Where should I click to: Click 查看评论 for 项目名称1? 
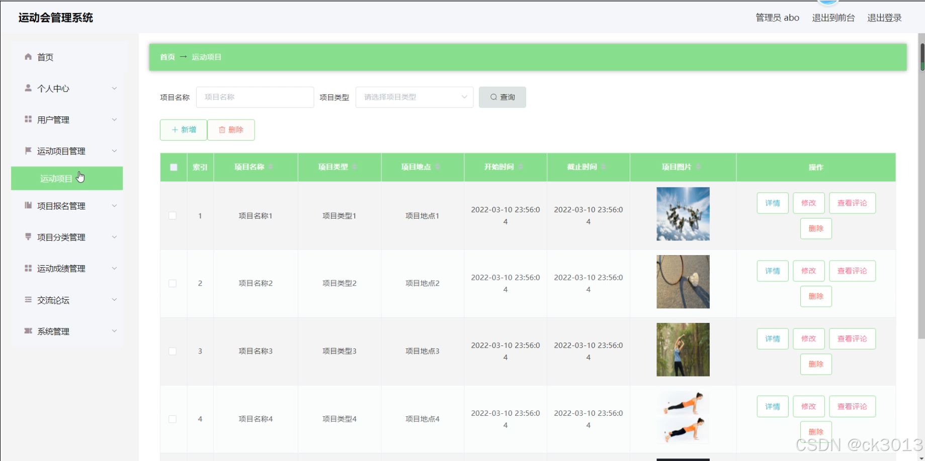pos(852,203)
